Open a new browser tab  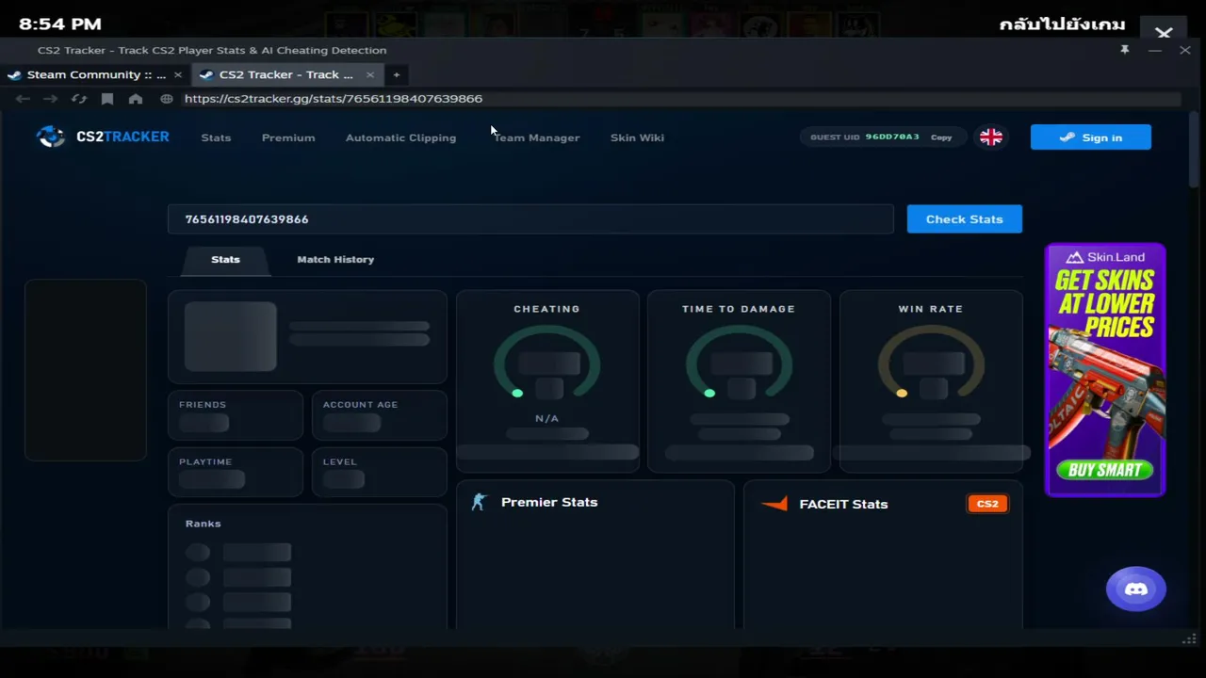(x=397, y=75)
